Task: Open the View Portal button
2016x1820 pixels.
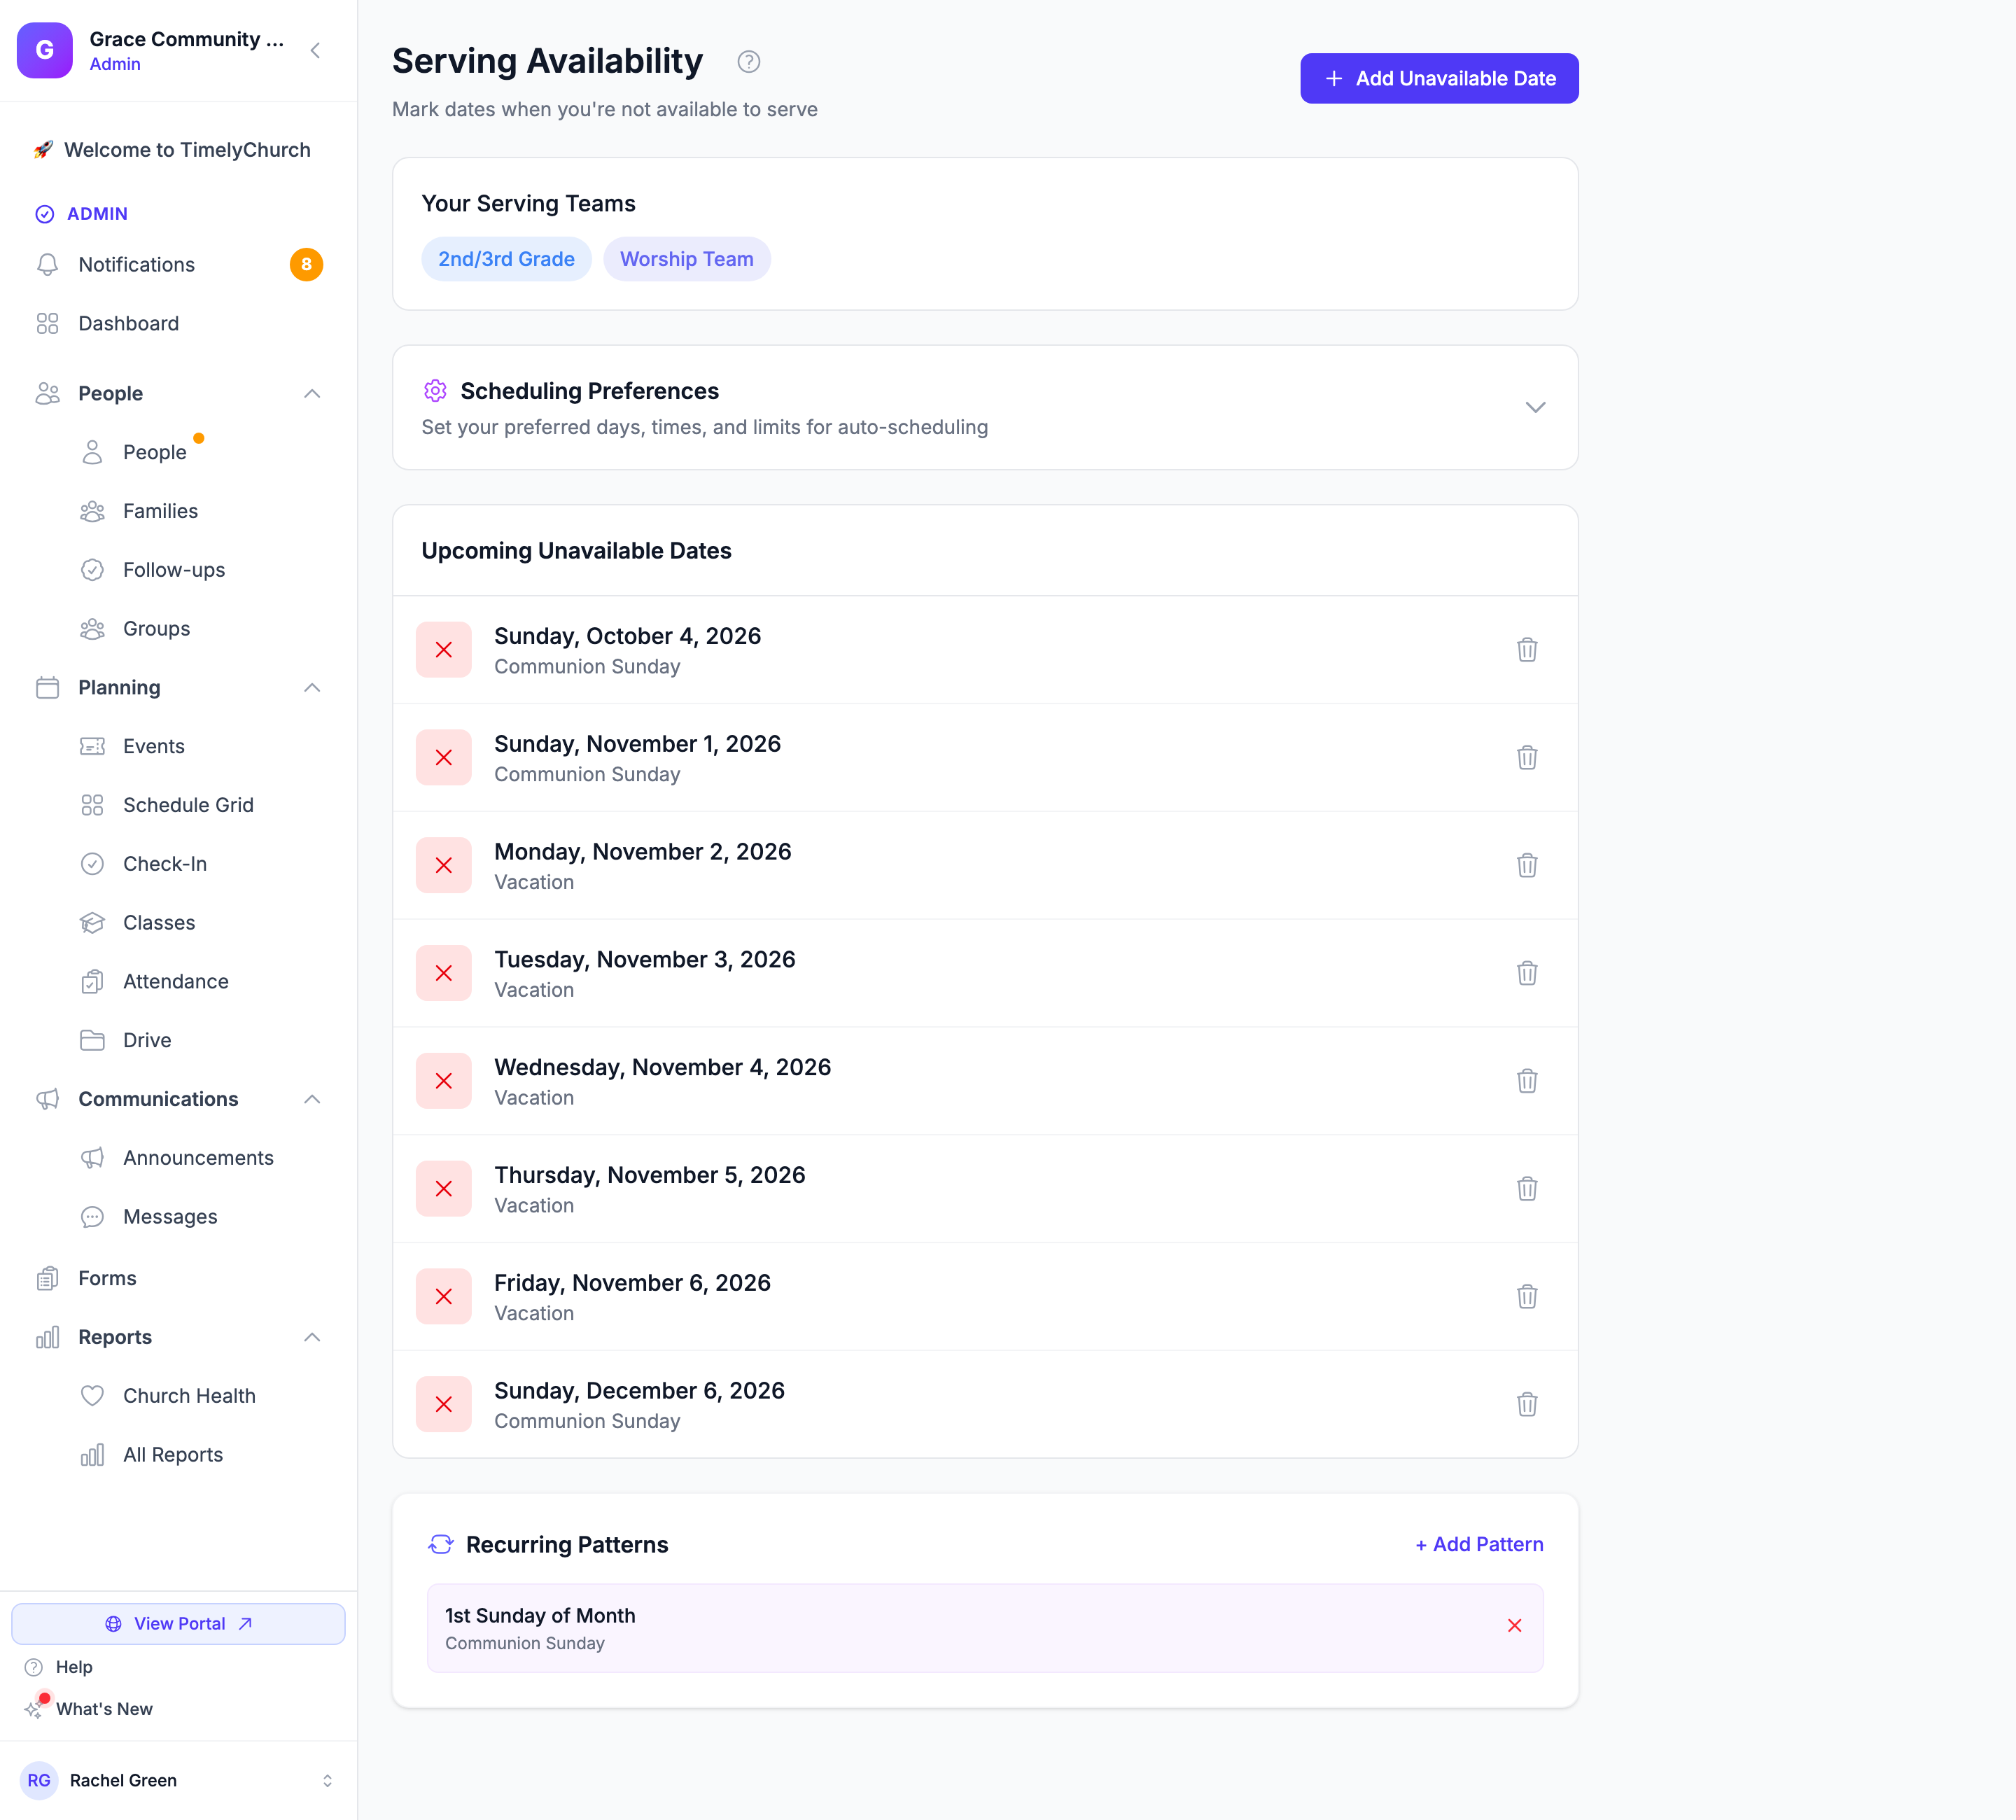Action: [178, 1624]
